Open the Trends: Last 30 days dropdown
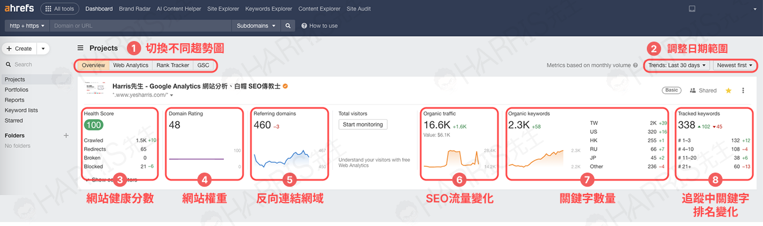 (677, 65)
